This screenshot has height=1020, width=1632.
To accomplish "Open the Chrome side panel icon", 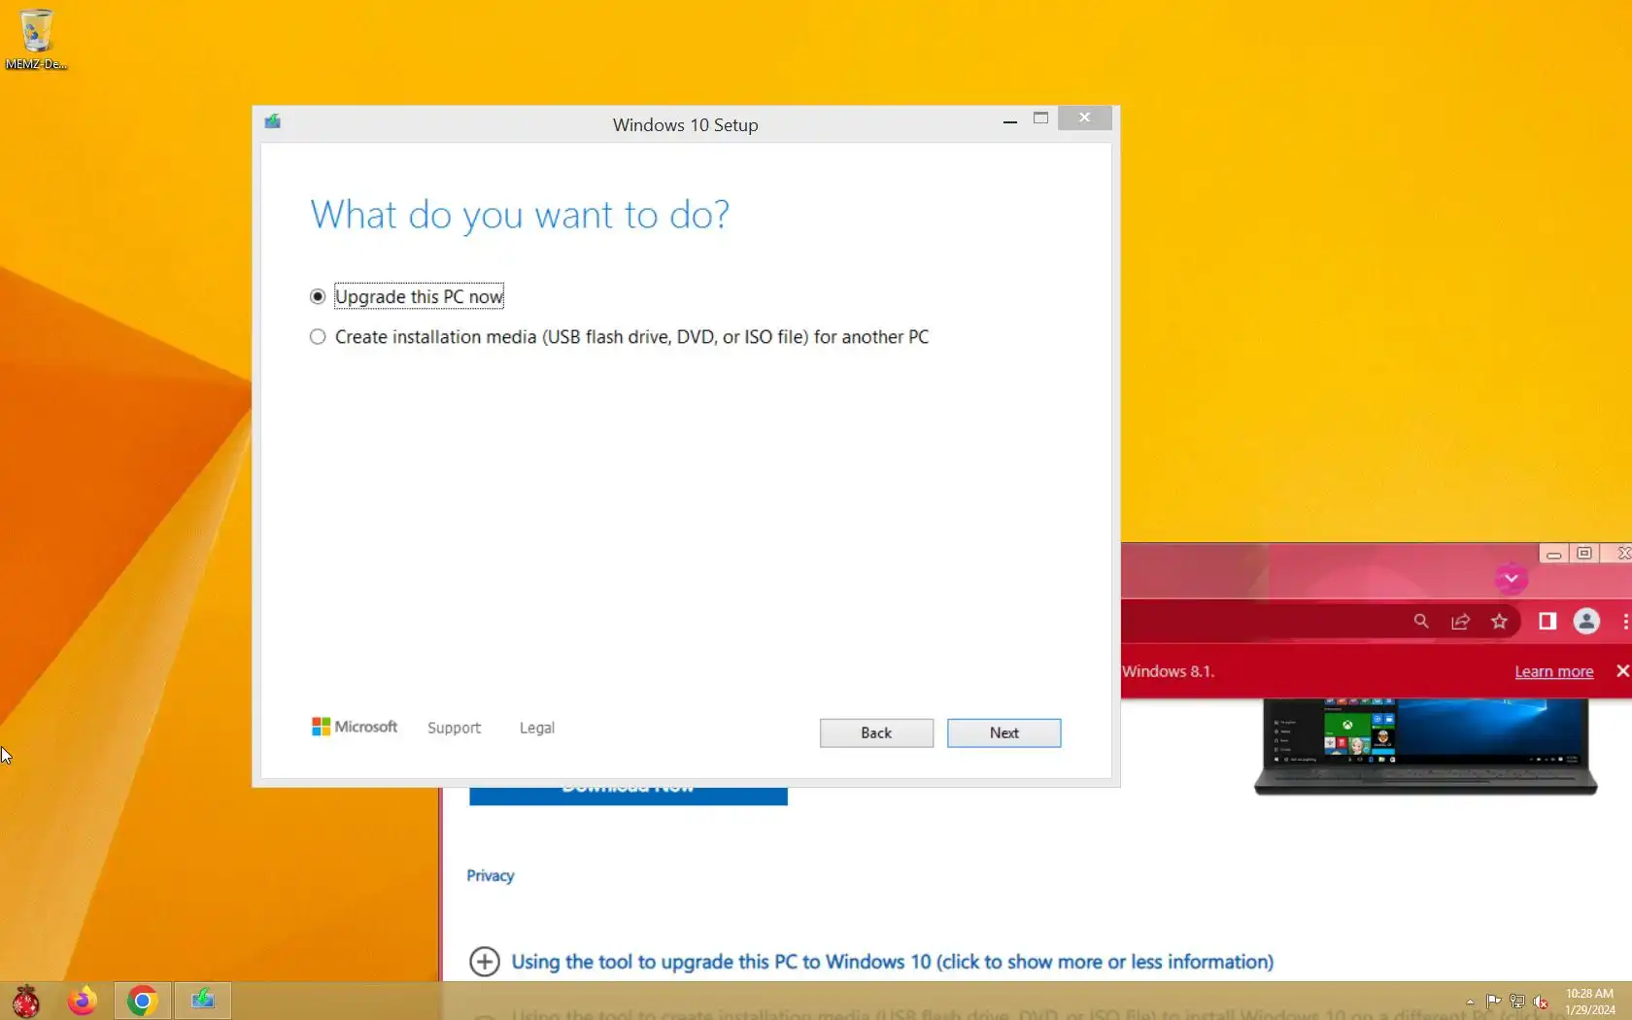I will (1547, 621).
